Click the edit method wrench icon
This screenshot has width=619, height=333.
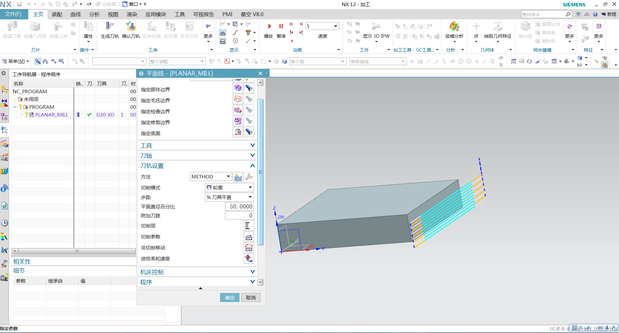point(249,177)
